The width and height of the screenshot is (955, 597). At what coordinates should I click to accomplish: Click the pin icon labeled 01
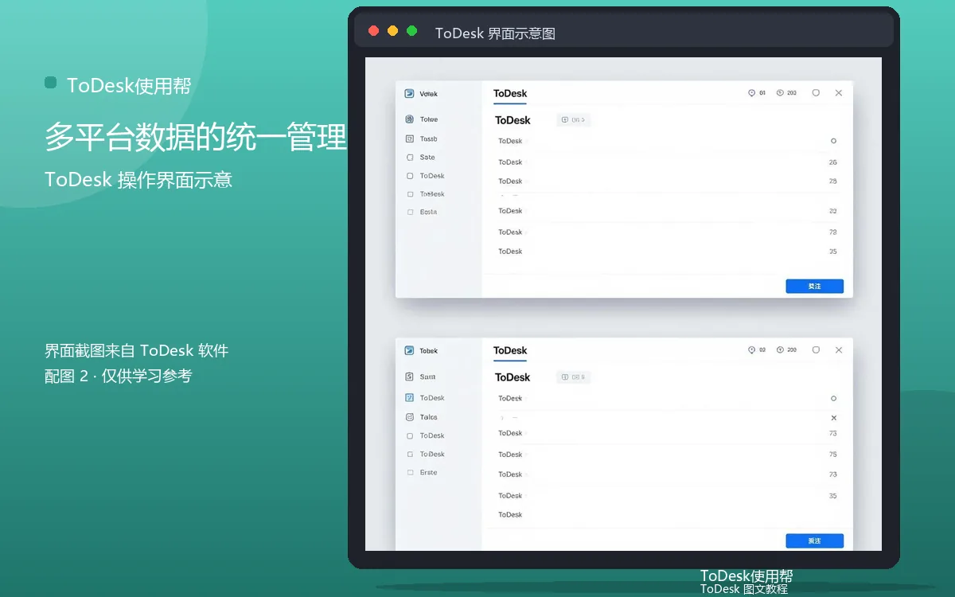[x=751, y=93]
